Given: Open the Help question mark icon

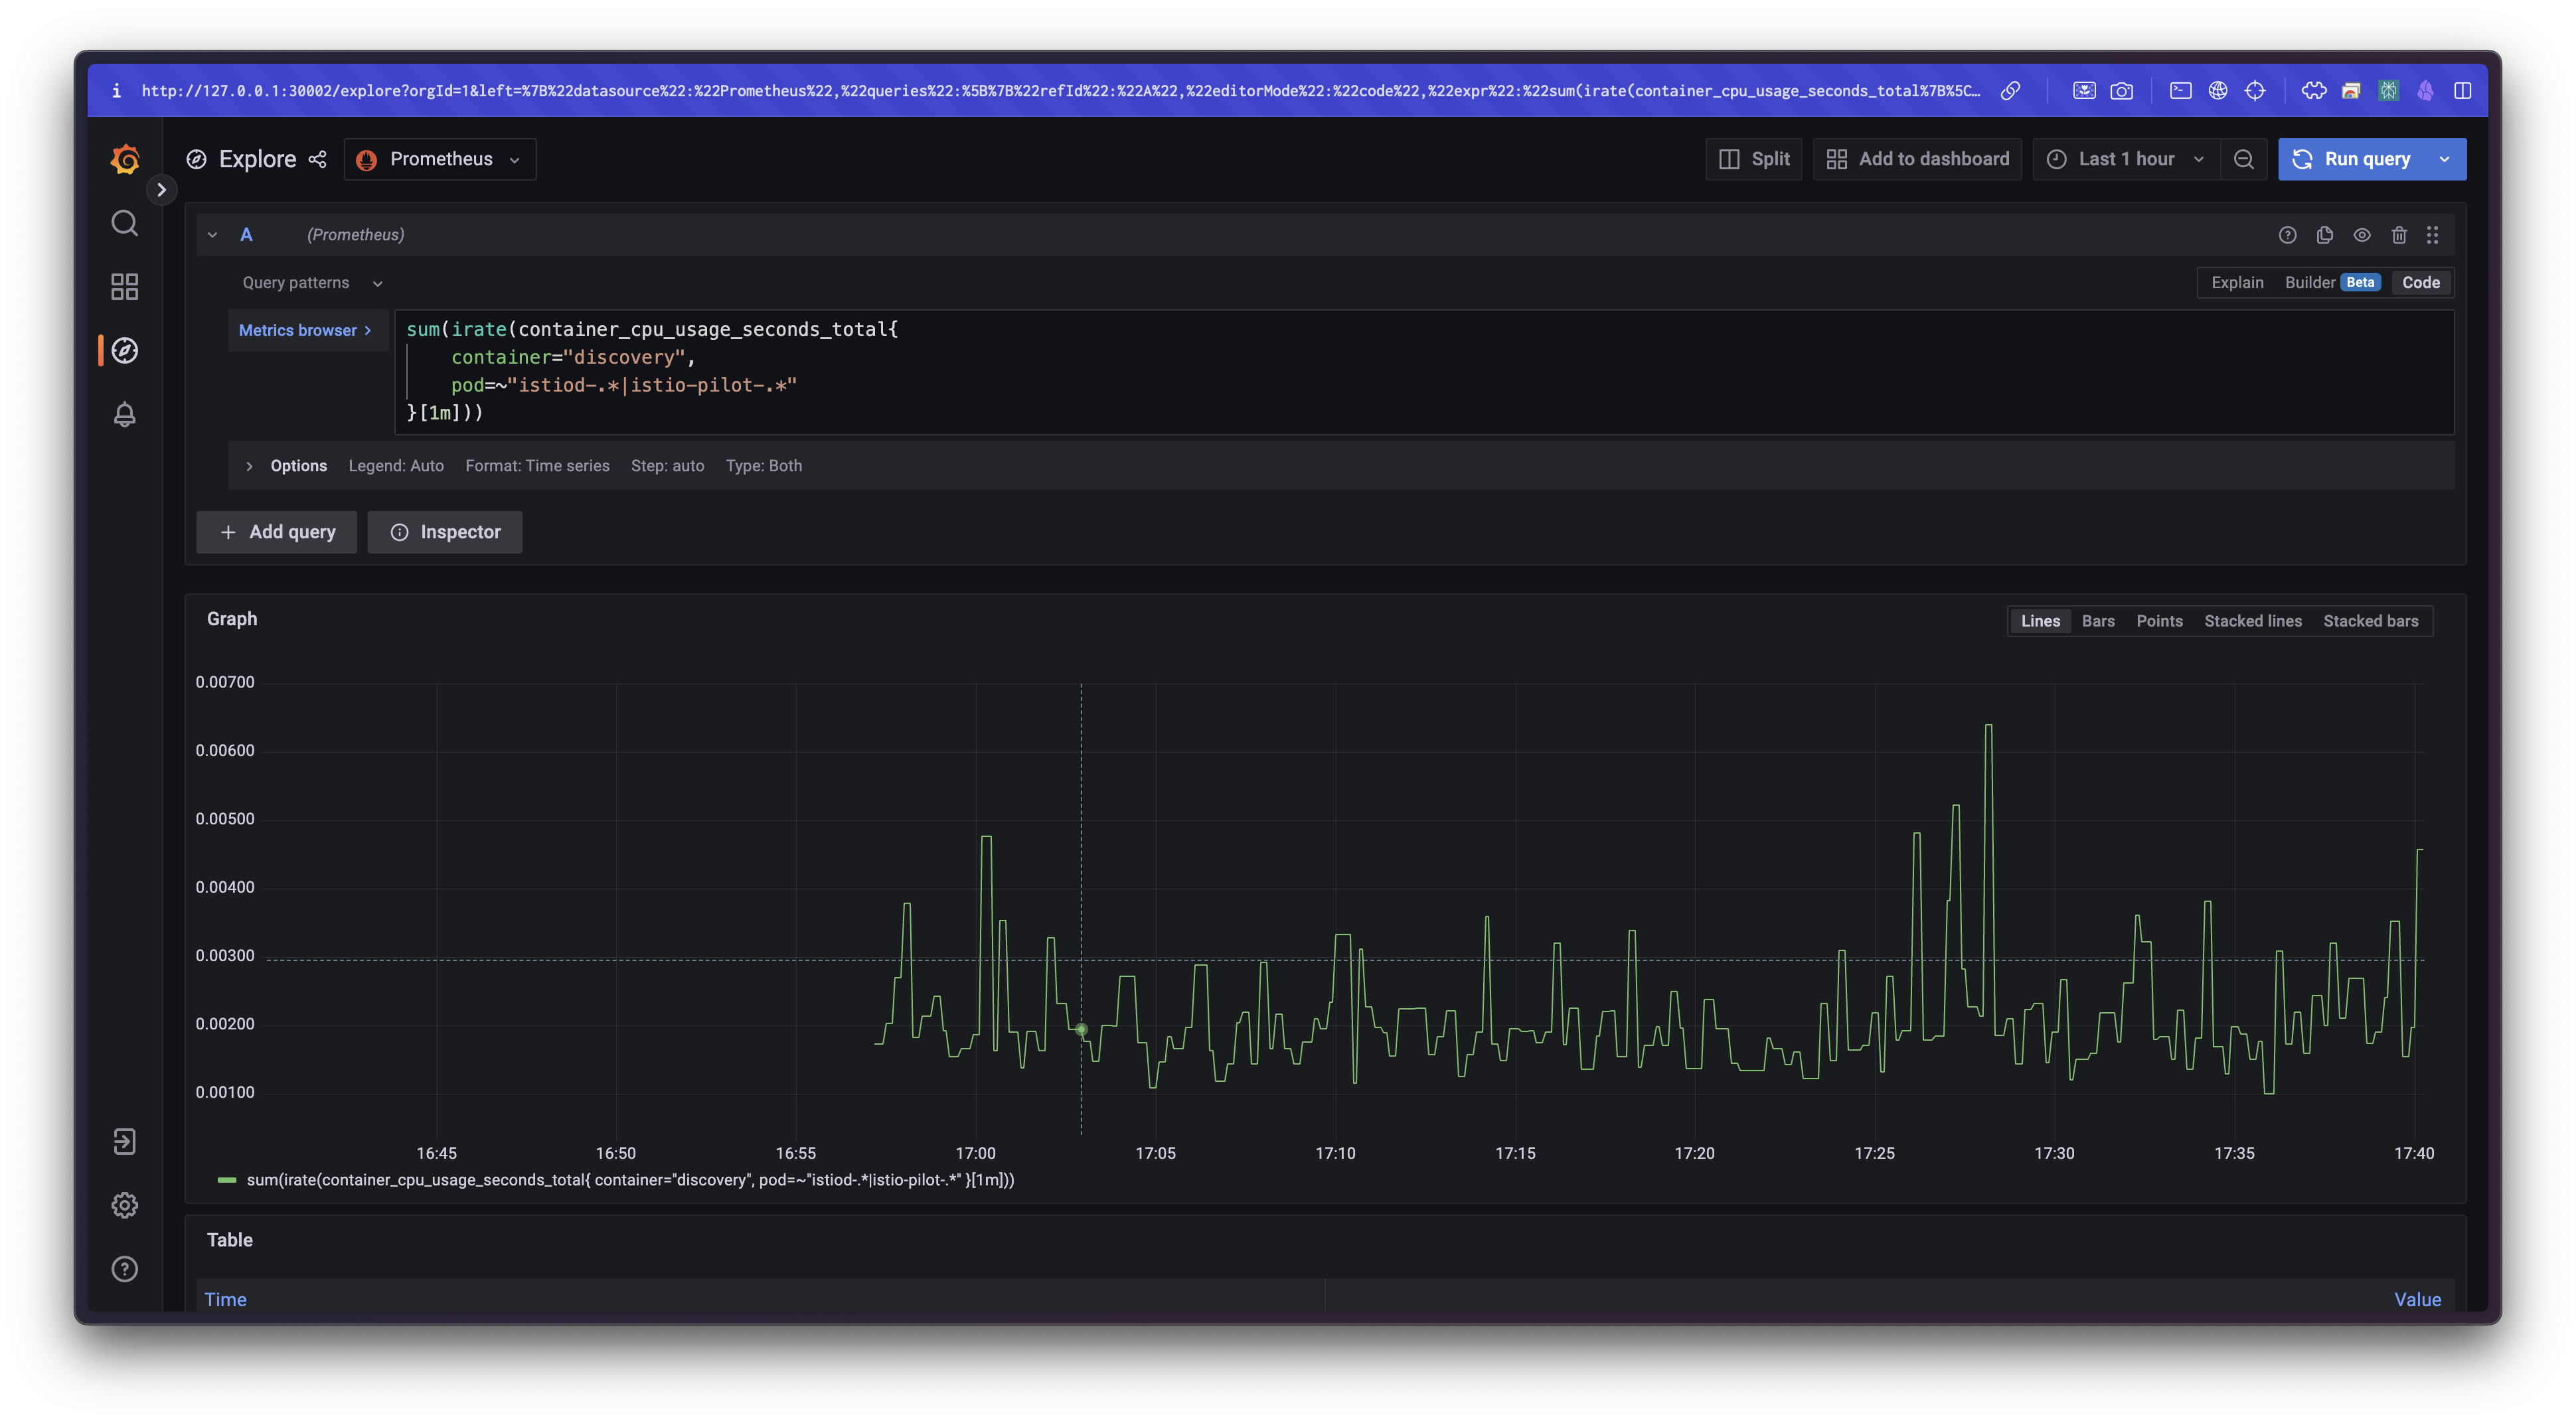Looking at the screenshot, I should (124, 1269).
